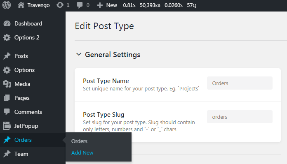Open the comments bubble in admin bar
This screenshot has width=287, height=164.
click(x=80, y=5)
